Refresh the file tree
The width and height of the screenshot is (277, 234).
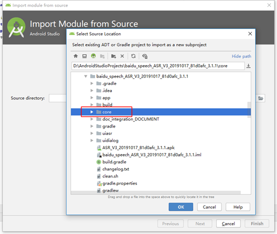click(133, 56)
